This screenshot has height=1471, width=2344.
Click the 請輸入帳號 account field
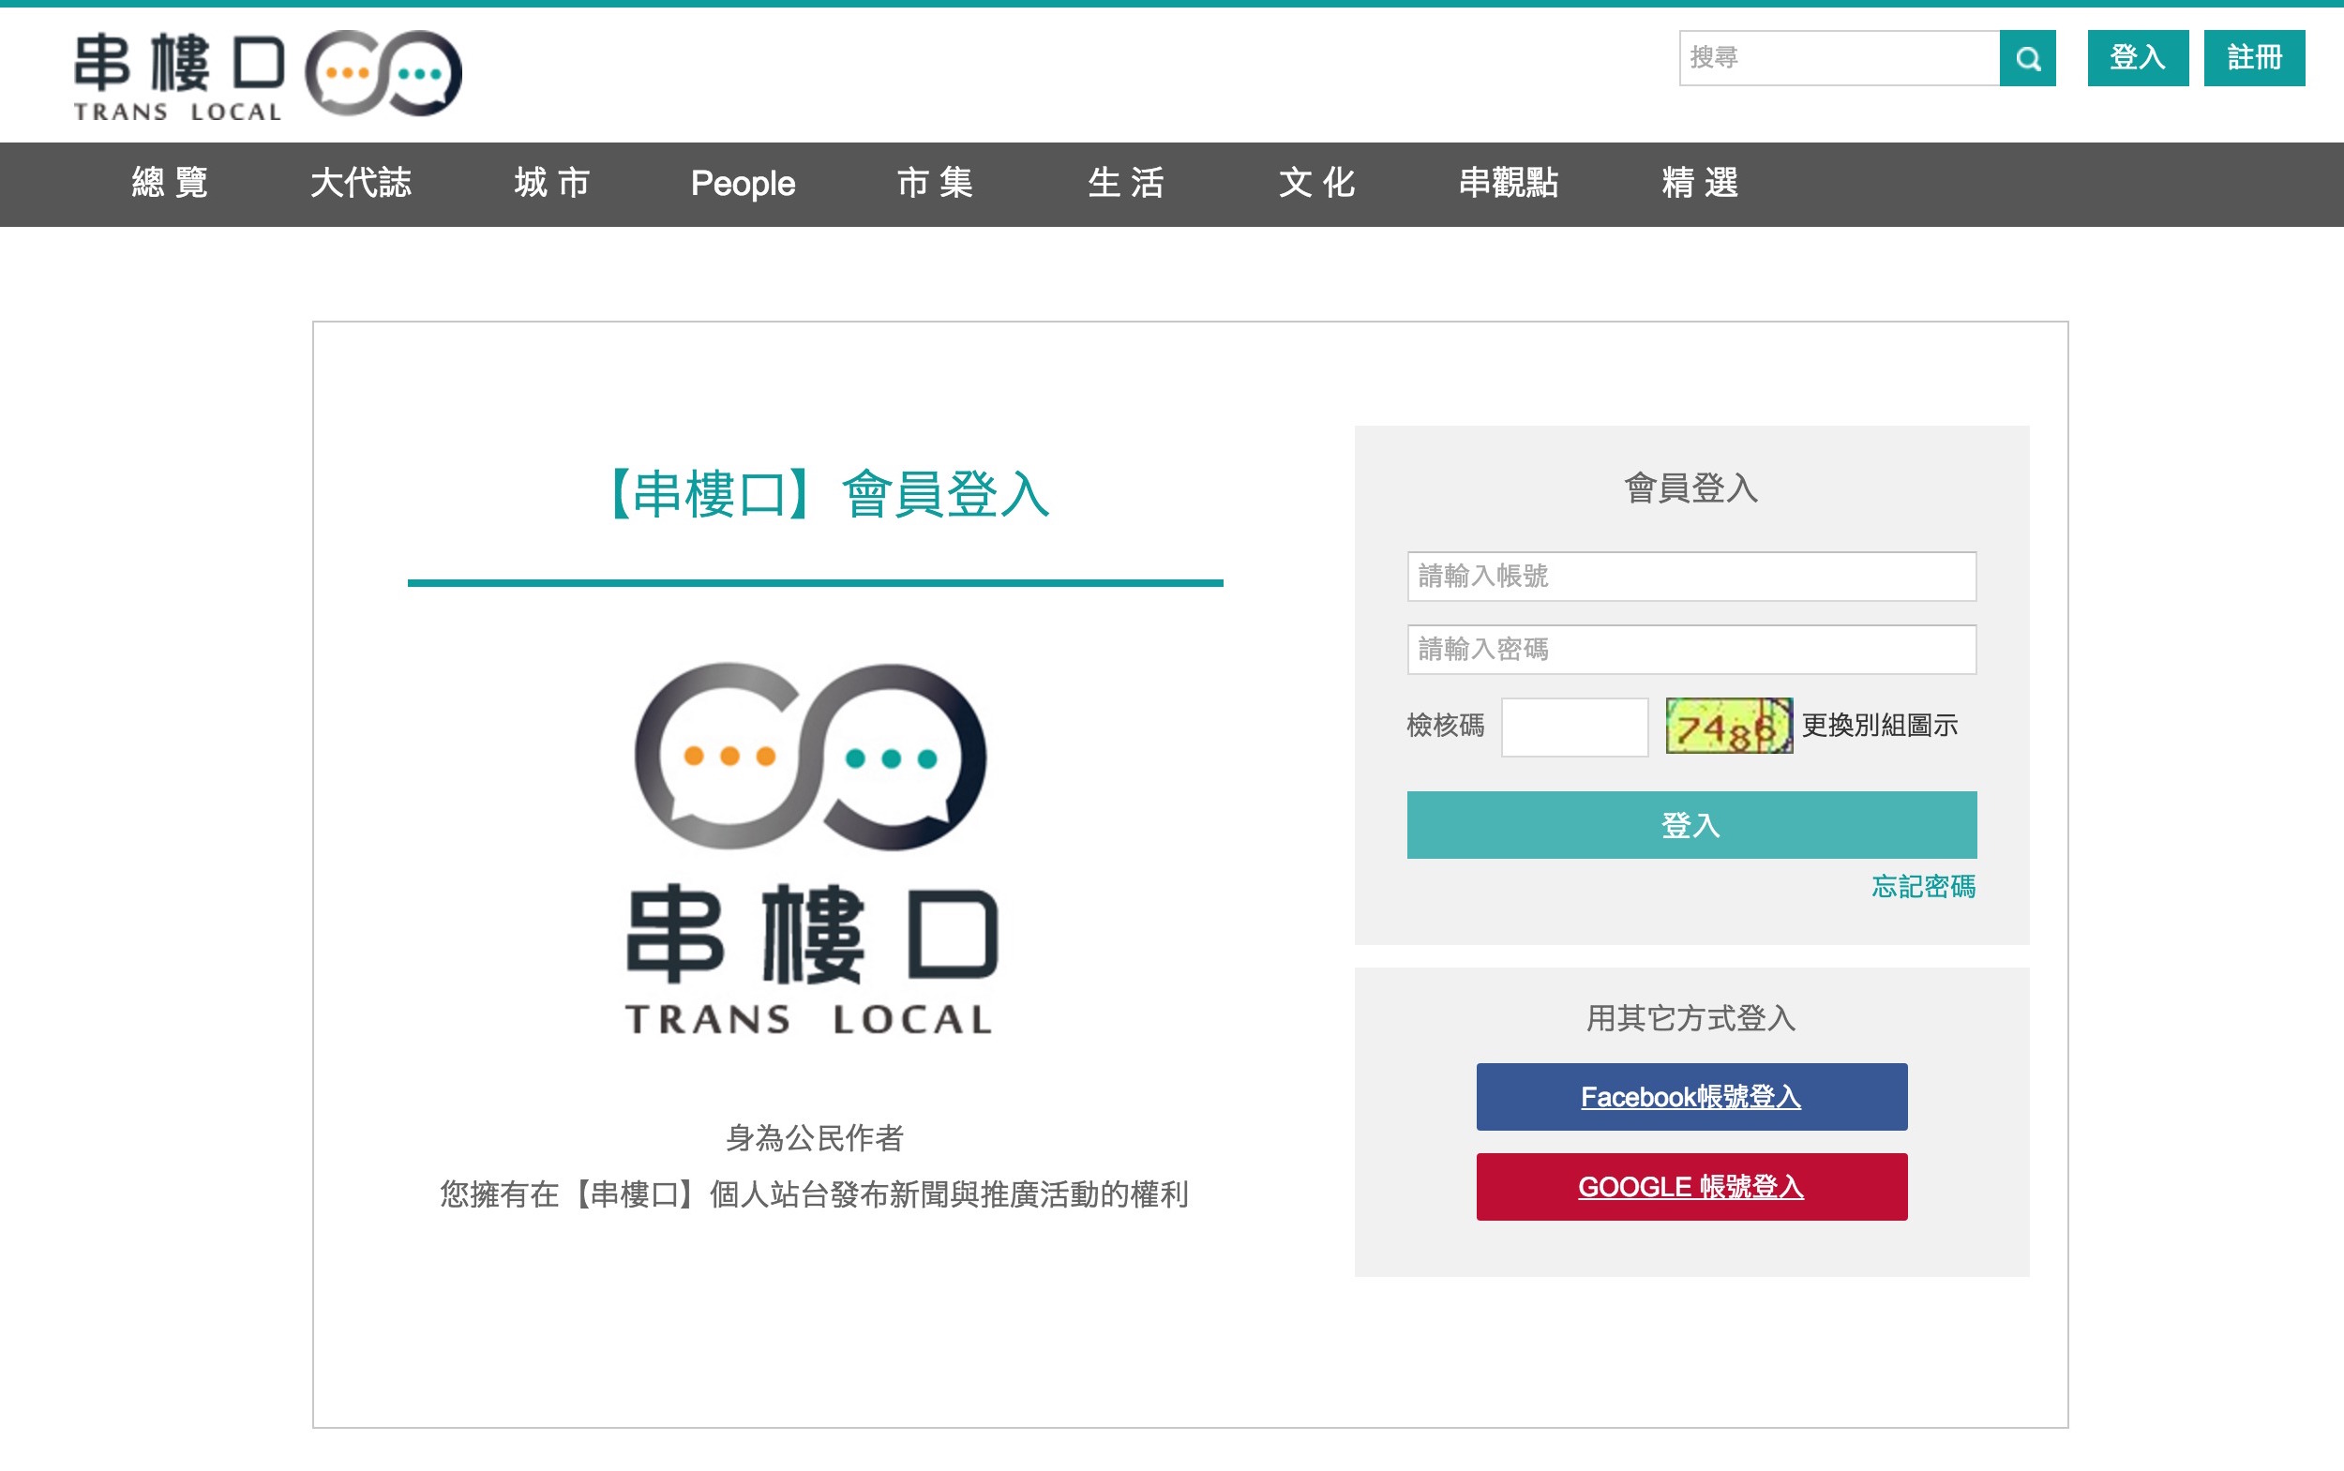coord(1691,577)
